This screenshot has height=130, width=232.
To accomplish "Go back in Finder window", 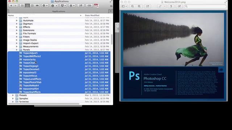I will point(11,6).
